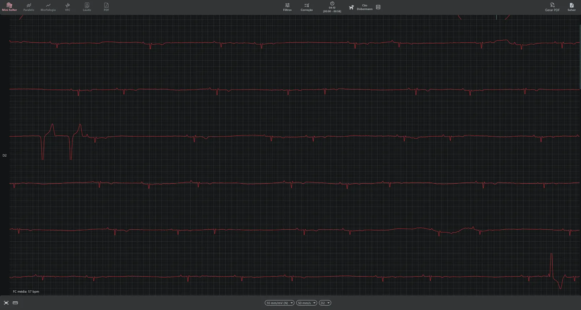Click the dog patient icon
Screen dimensions: 581x310
pos(351,7)
